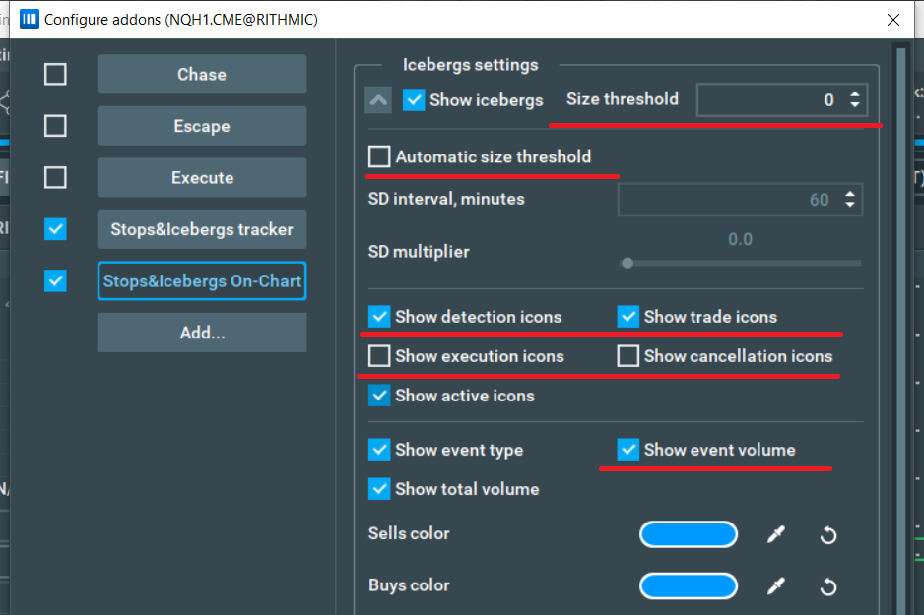Reset the Sells color to default
Screen dimensions: 924x615
click(x=828, y=534)
